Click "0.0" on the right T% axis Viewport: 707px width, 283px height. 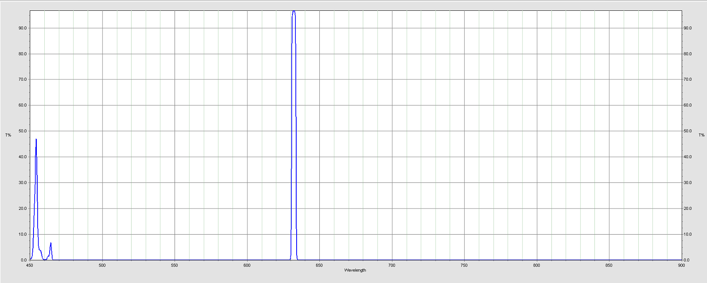(687, 260)
